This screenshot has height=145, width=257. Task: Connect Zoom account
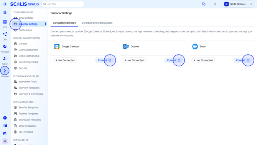[x=243, y=60]
